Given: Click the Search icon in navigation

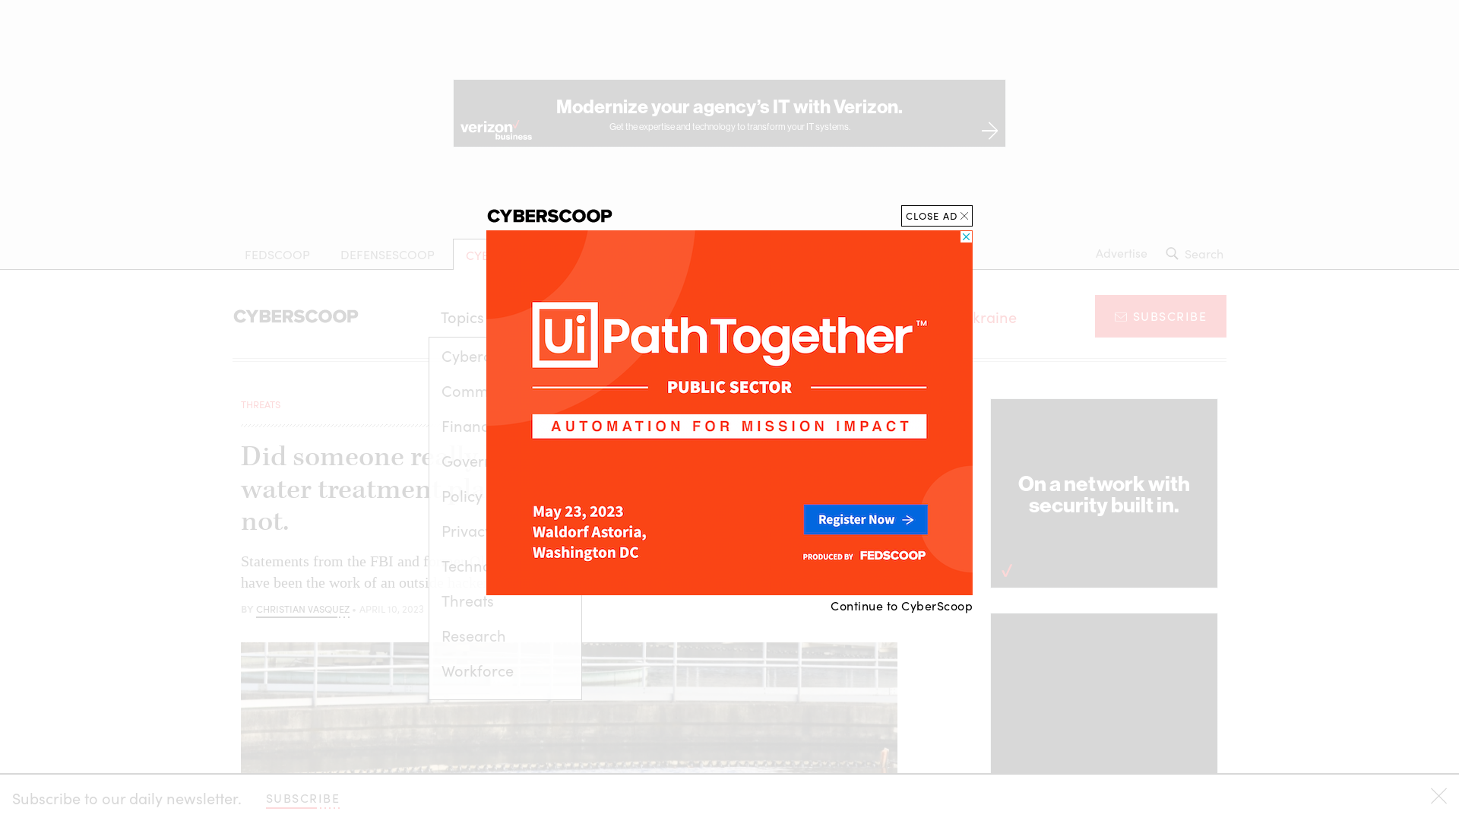Looking at the screenshot, I should (x=1173, y=254).
